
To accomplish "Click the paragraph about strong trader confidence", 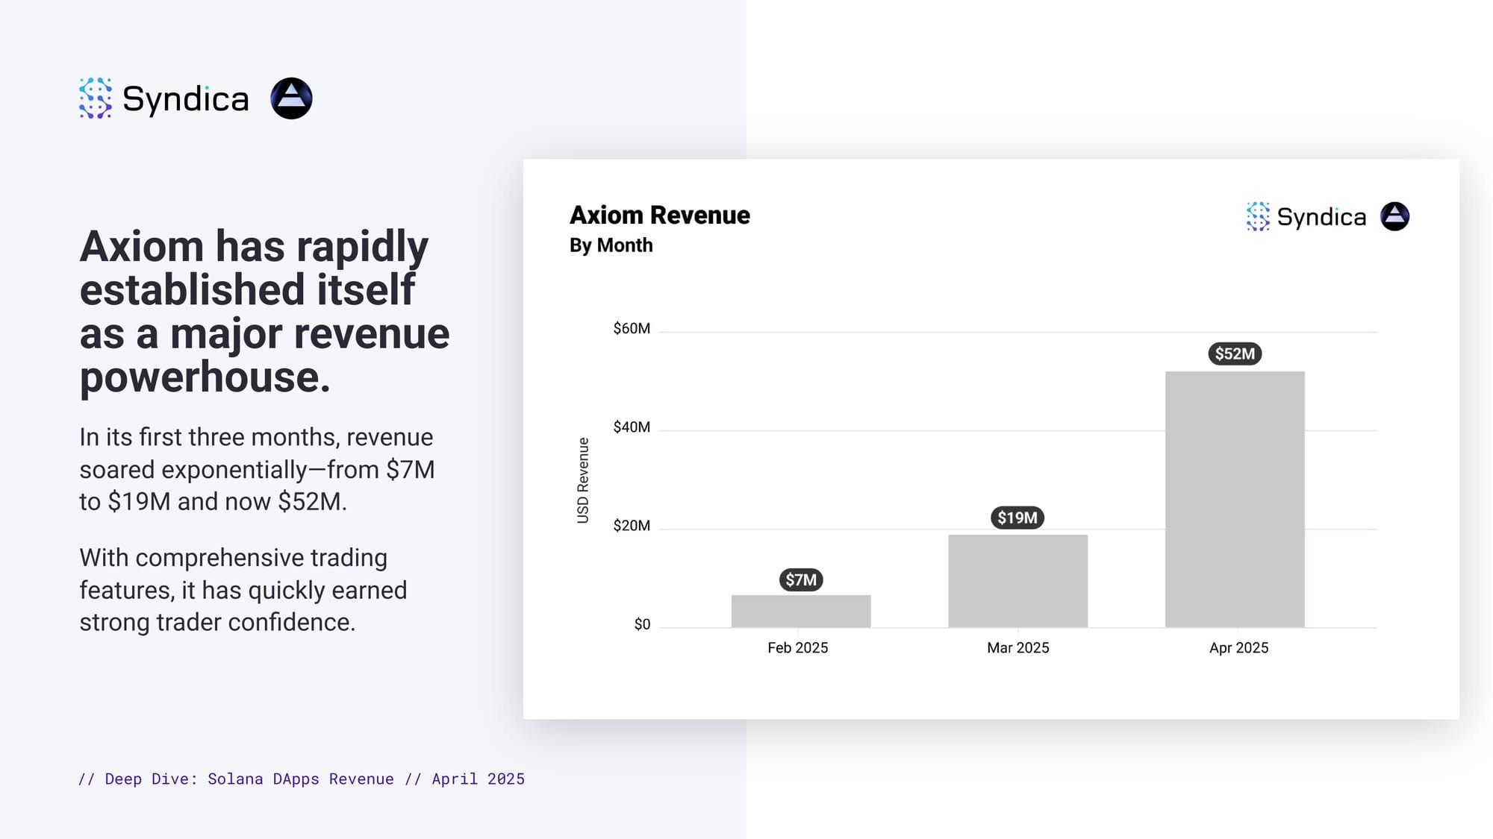I will point(243,590).
